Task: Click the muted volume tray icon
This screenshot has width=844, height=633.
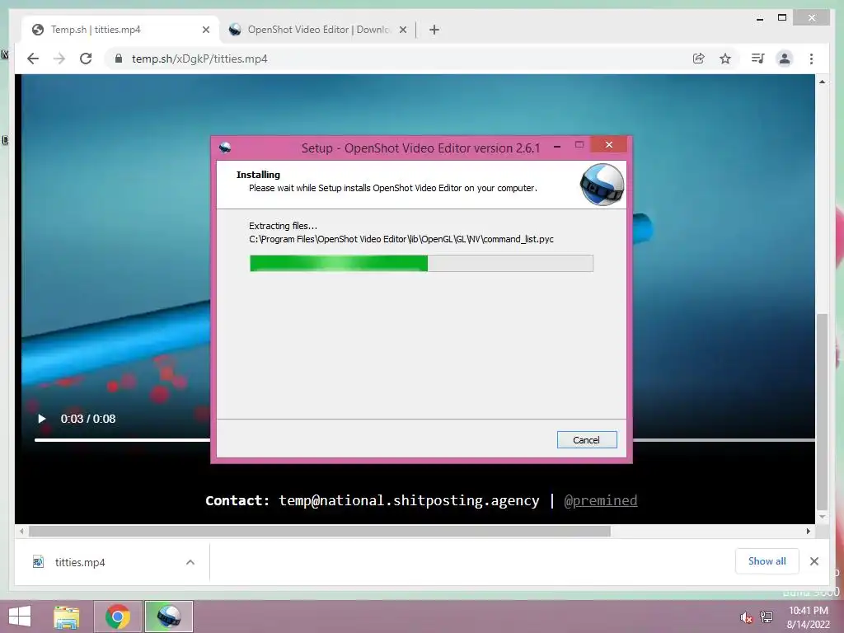Action: point(746,617)
